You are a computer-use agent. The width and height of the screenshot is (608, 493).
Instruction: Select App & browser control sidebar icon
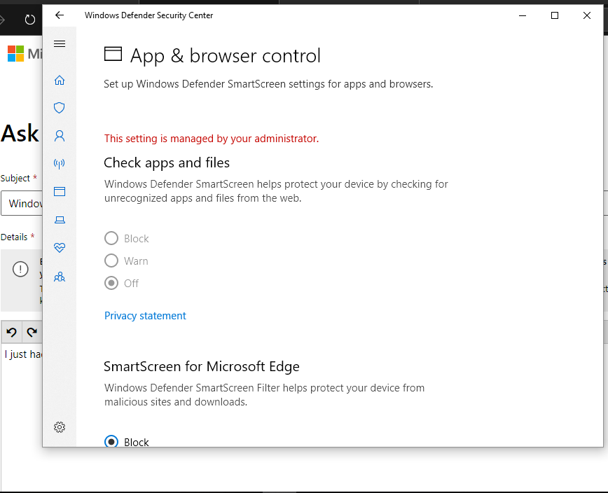click(x=60, y=191)
